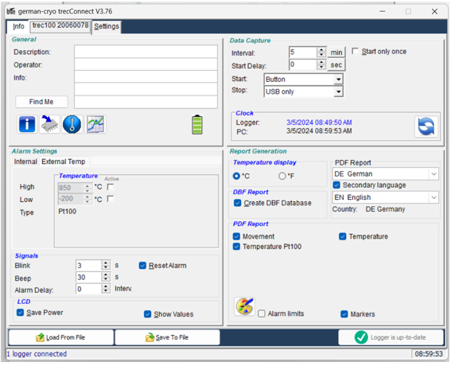451x366 pixels.
Task: Click the Save To File button
Action: click(x=167, y=337)
